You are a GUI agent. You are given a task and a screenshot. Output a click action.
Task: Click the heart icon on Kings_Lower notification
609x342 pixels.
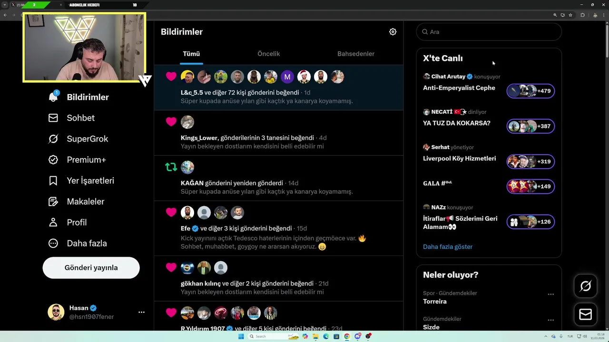point(171,122)
